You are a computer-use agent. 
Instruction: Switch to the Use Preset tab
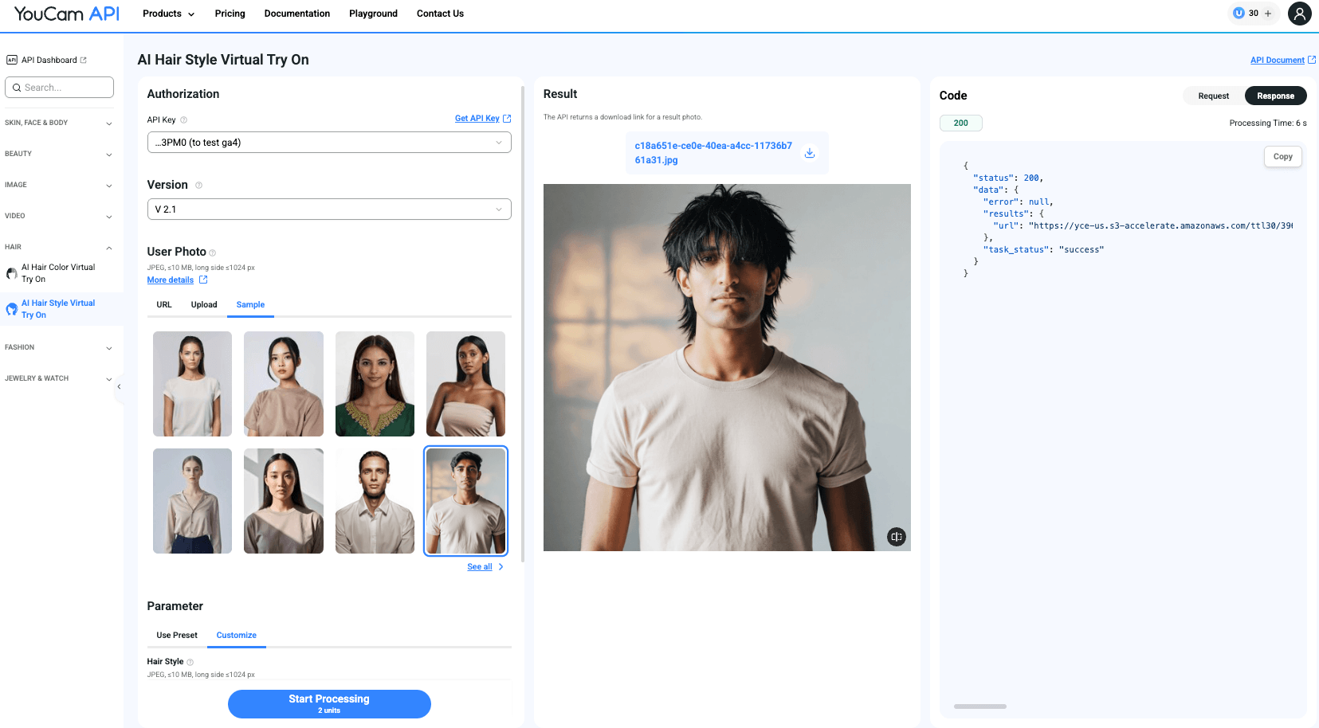coord(177,636)
